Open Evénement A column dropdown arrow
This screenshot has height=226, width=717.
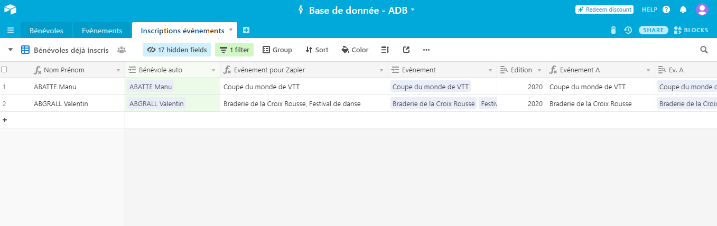pos(648,70)
